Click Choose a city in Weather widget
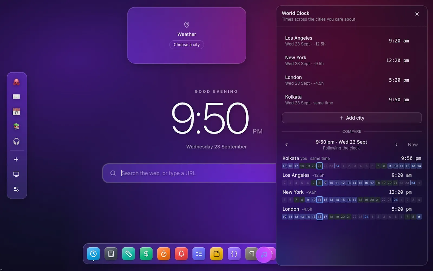Image resolution: width=433 pixels, height=271 pixels. coord(187,45)
